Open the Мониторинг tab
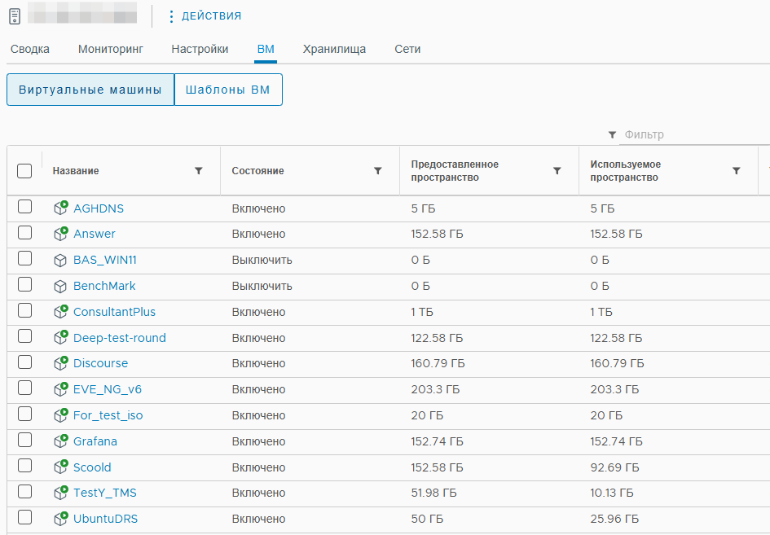 tap(111, 49)
